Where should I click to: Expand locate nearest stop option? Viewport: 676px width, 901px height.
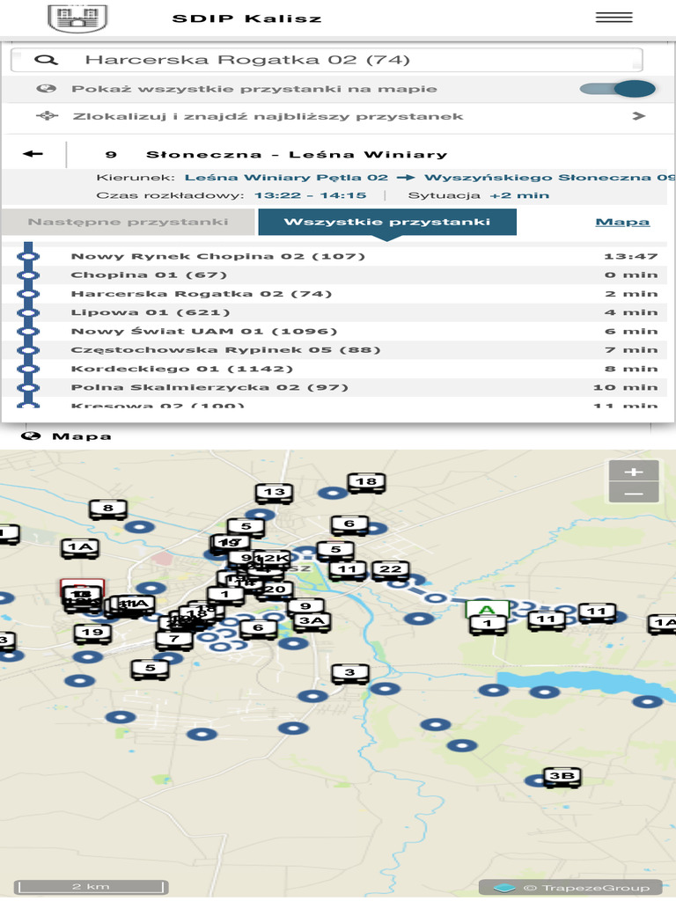[638, 116]
